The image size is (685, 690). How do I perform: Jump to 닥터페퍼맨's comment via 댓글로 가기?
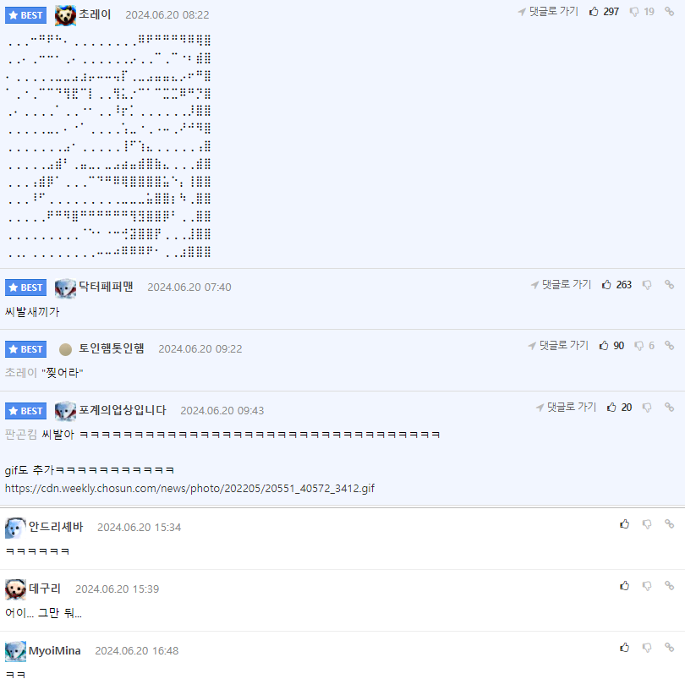561,285
